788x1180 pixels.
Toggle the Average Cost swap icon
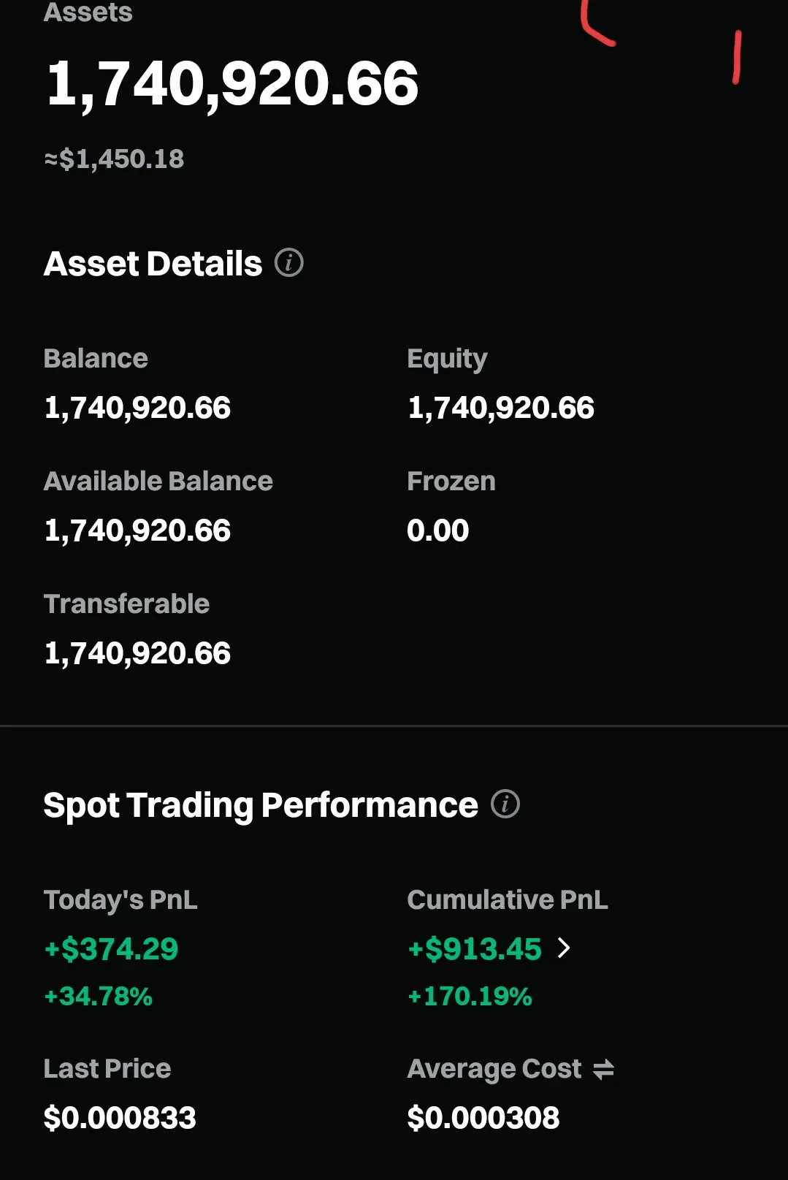click(x=603, y=1070)
